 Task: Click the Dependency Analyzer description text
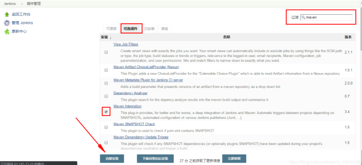[x=194, y=100]
